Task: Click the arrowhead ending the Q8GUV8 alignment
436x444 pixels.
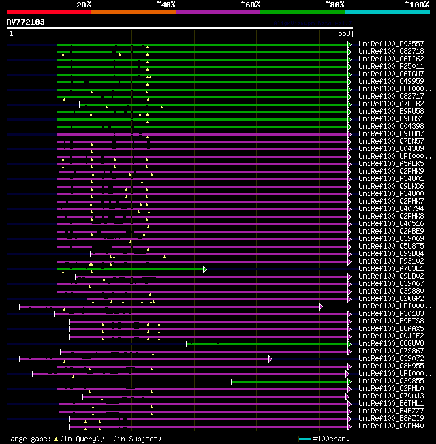Action: coord(349,345)
